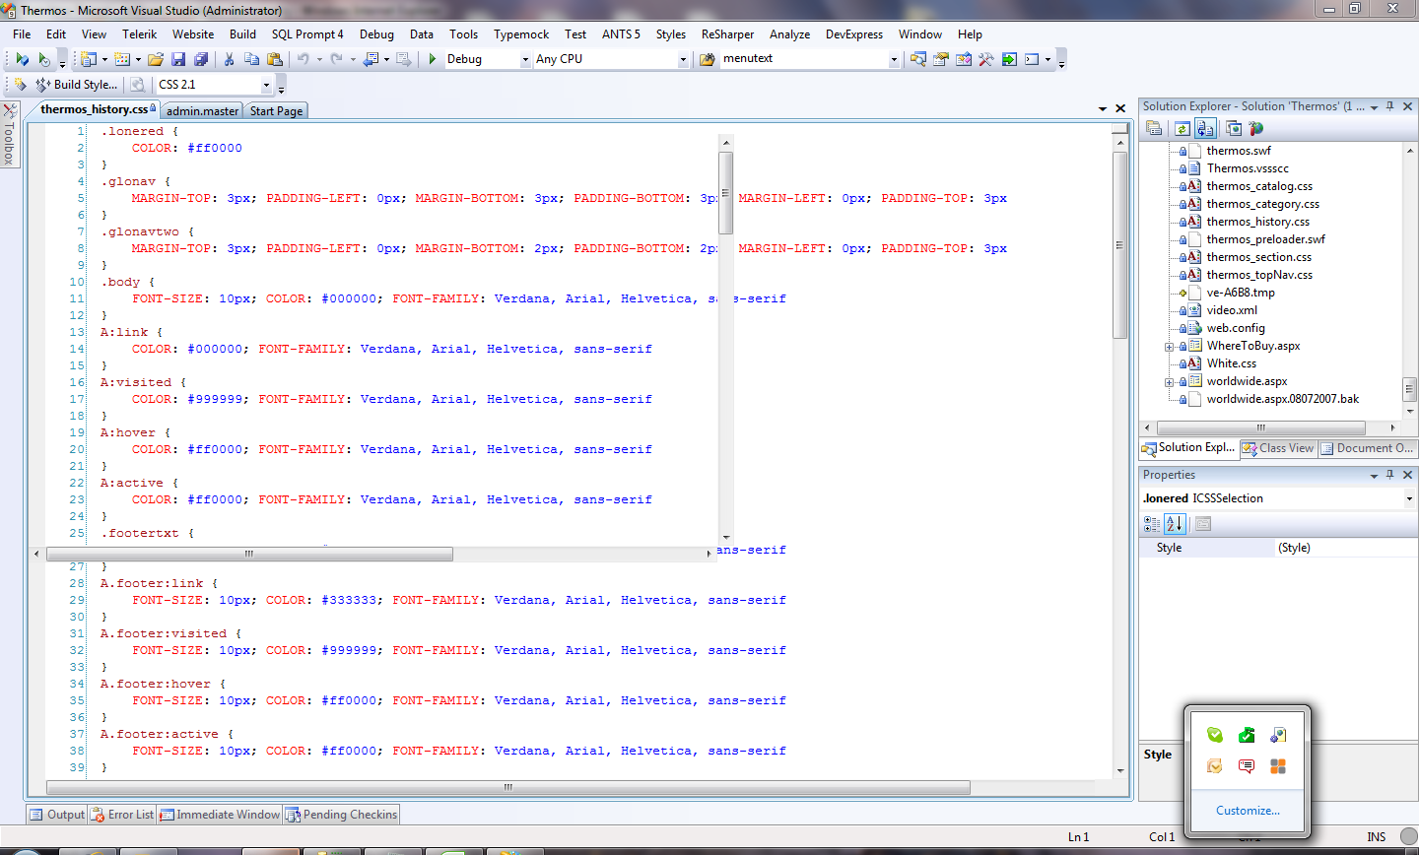Start debugging with the green play icon
The width and height of the screenshot is (1419, 855).
[x=433, y=59]
